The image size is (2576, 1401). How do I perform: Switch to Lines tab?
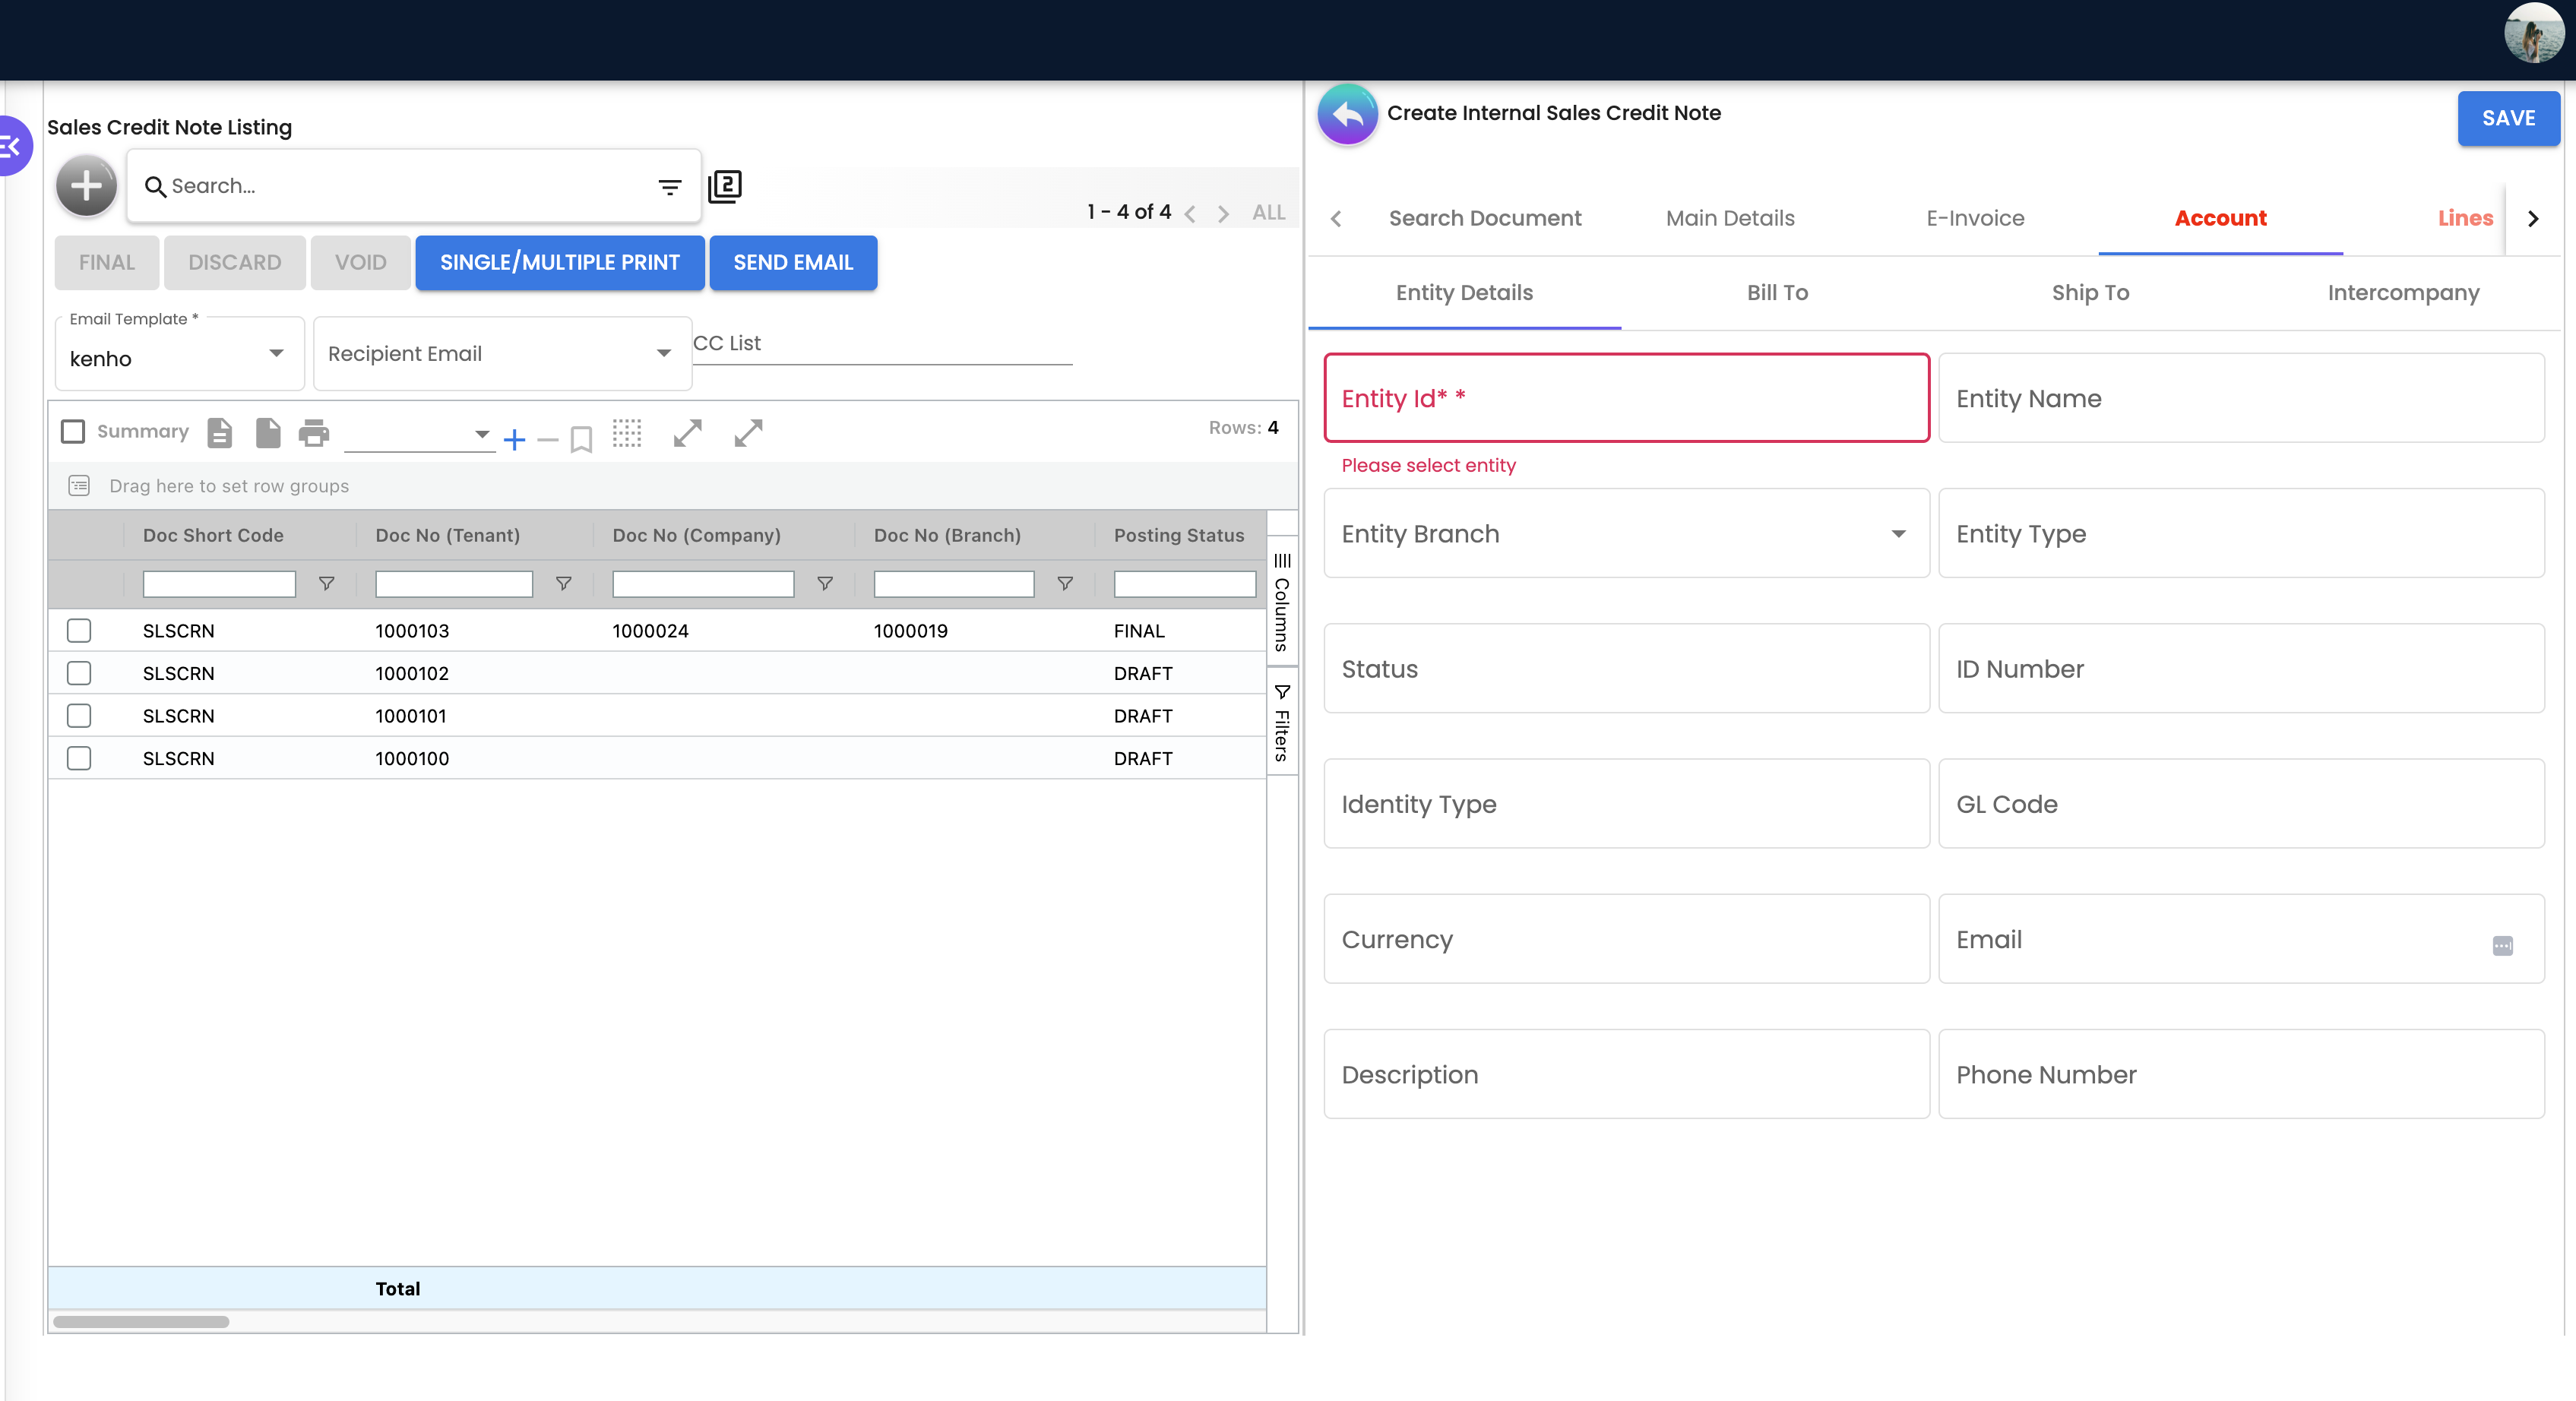coord(2465,218)
